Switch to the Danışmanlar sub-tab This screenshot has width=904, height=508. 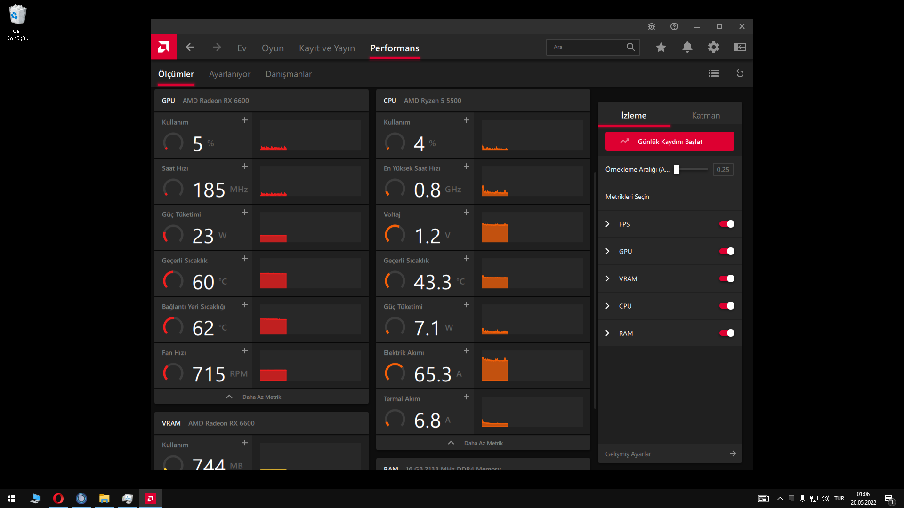289,74
